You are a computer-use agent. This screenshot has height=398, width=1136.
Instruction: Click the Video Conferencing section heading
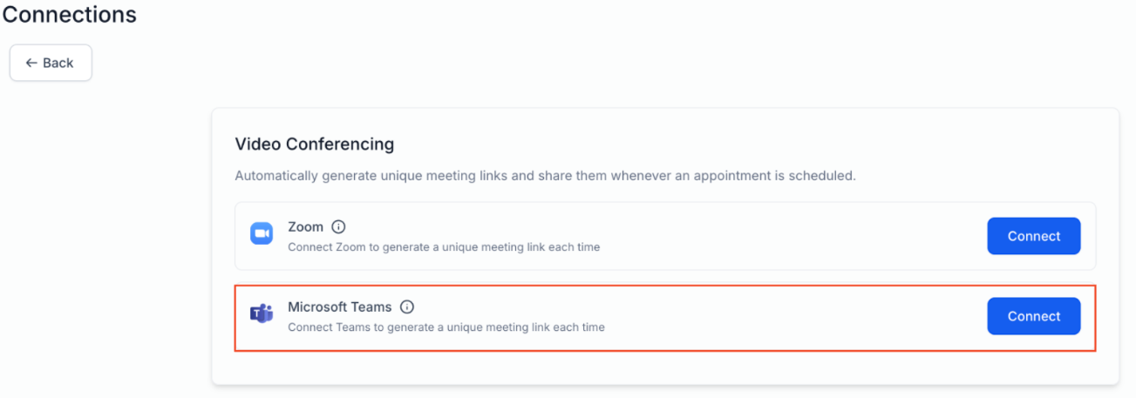point(315,144)
